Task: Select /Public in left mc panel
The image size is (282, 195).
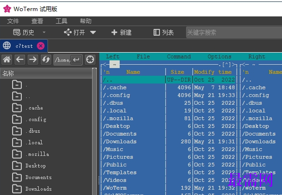Action: coord(169,165)
